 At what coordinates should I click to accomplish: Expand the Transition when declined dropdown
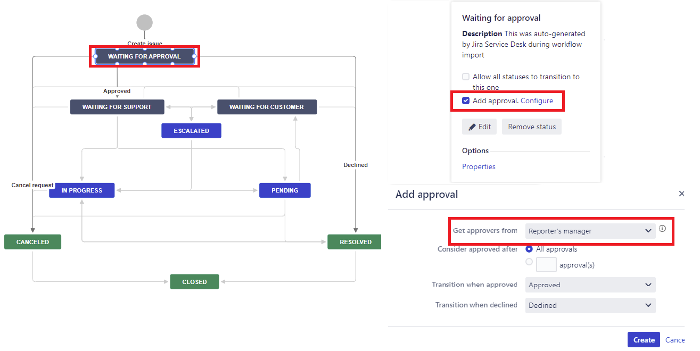(x=590, y=305)
